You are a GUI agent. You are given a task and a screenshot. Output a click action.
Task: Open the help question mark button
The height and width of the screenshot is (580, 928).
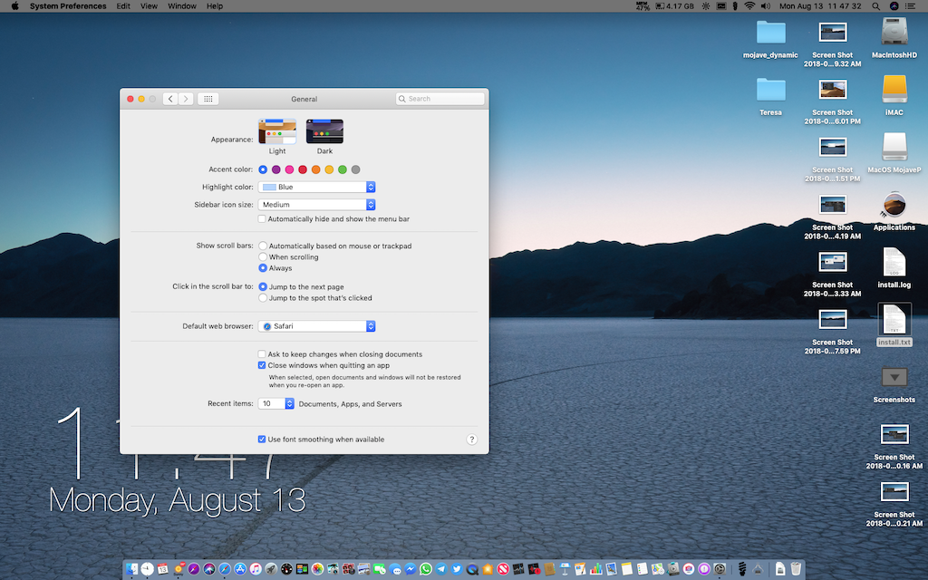[471, 440]
